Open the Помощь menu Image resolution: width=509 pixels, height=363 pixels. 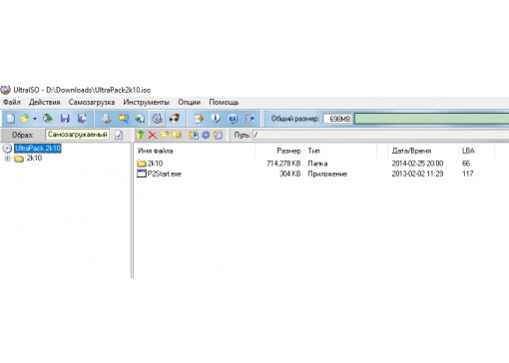pos(224,102)
